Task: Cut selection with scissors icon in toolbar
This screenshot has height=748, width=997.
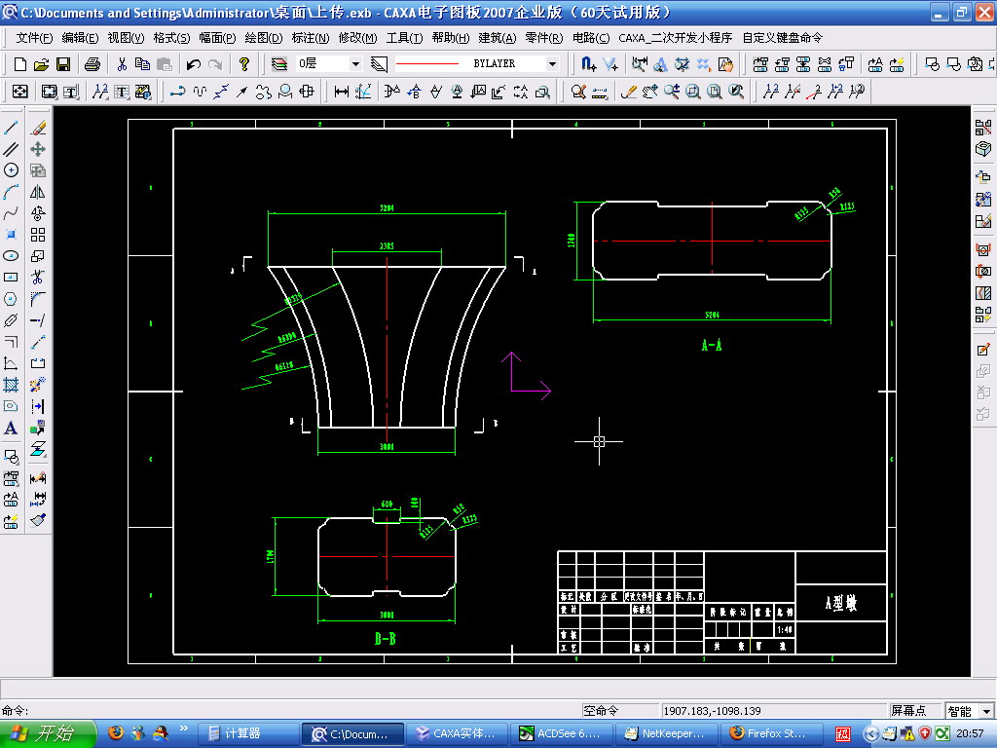Action: 122,64
